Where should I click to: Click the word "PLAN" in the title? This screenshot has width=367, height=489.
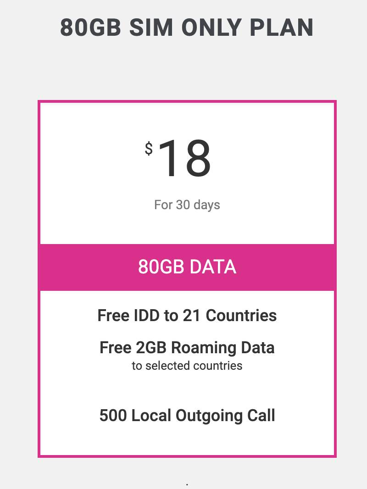[281, 28]
